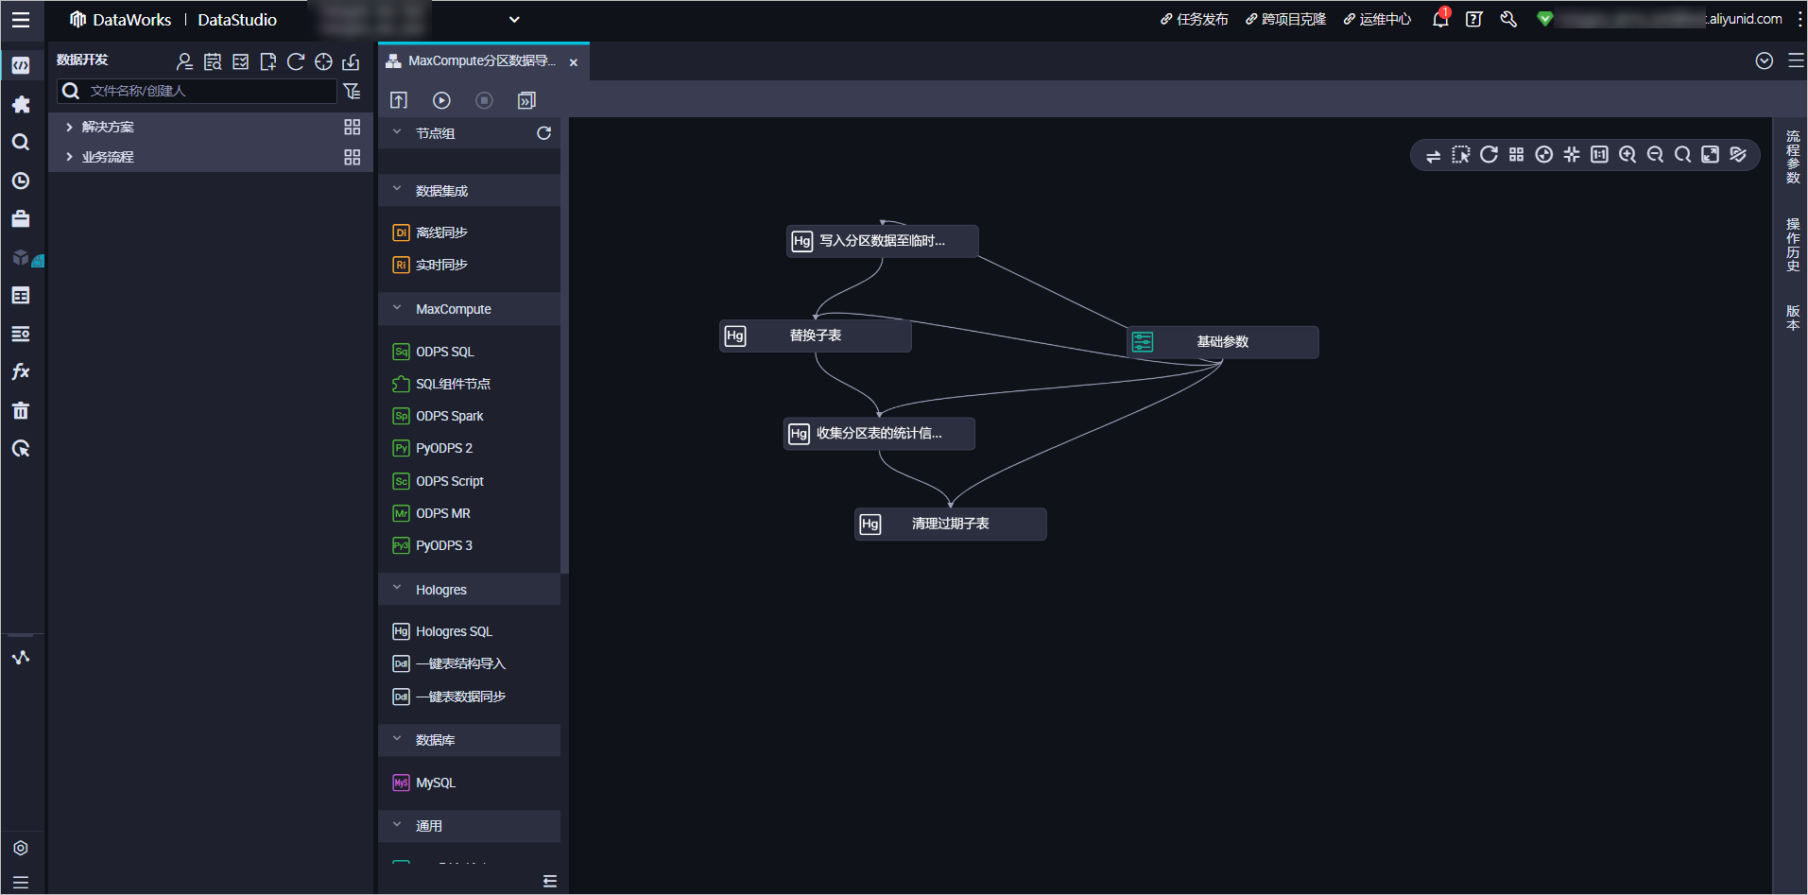The image size is (1808, 895).
Task: Click the collapse-to-center icon in the canvas toolbar
Action: pos(1572,155)
